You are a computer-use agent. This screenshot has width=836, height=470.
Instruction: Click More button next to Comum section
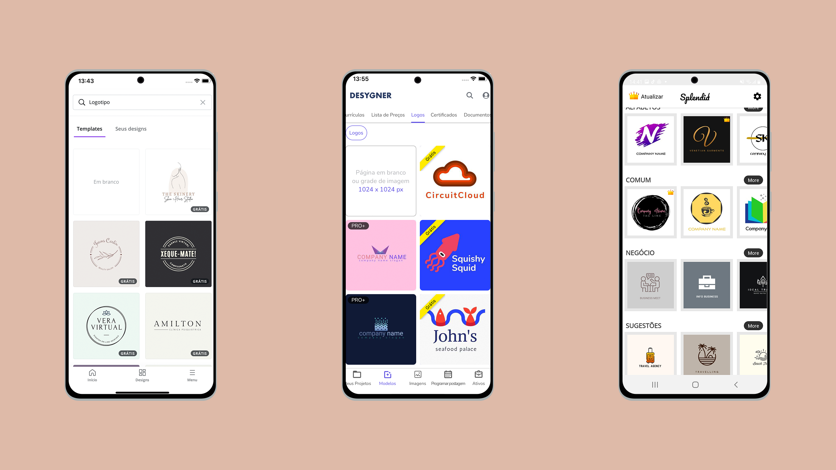pos(753,180)
